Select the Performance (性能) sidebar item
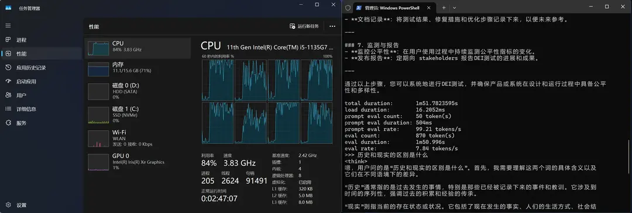This screenshot has height=213, width=632. point(42,54)
